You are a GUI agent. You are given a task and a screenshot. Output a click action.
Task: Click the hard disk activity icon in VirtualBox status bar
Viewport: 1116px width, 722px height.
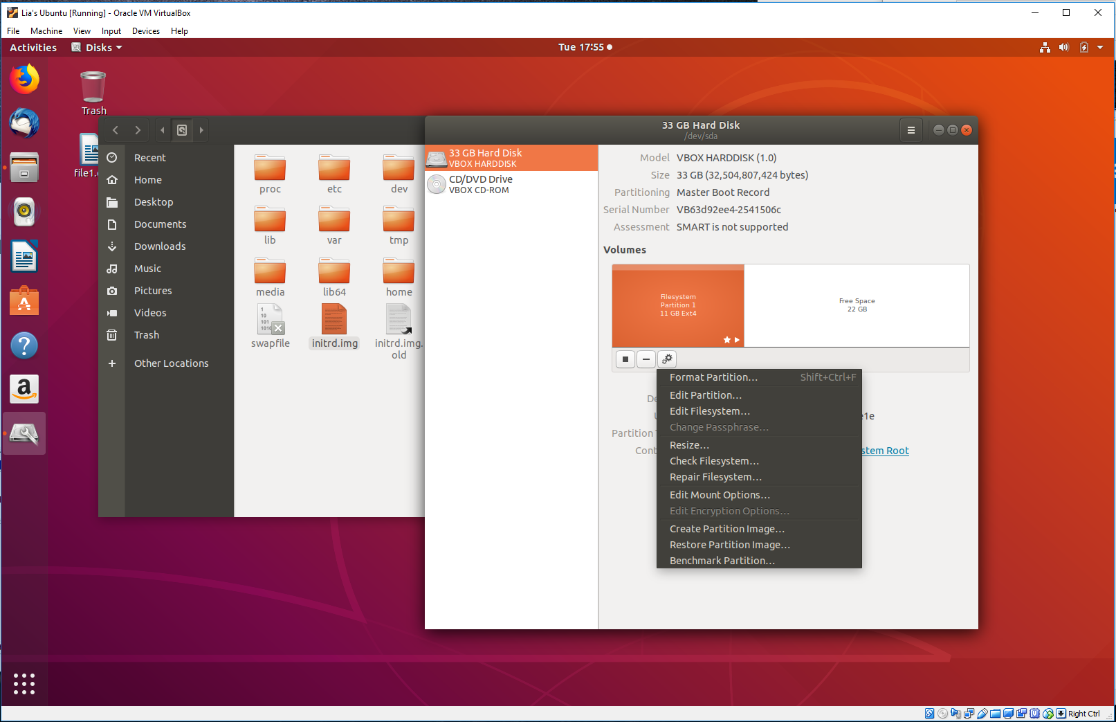[930, 713]
